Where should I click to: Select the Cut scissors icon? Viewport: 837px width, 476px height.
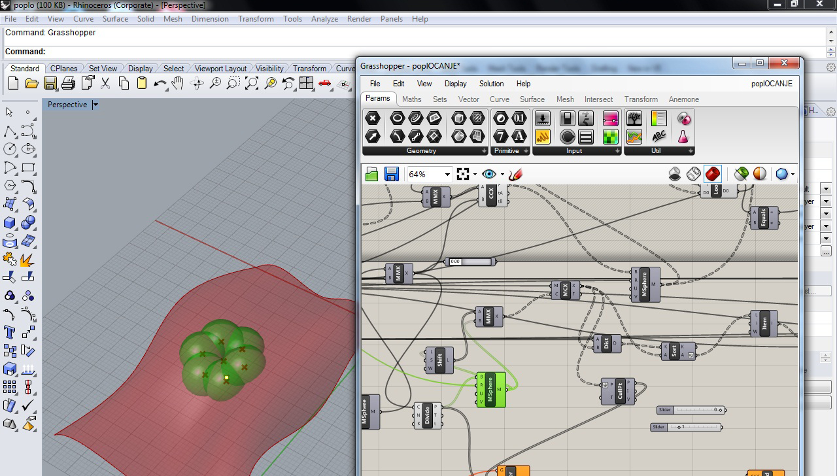click(x=105, y=83)
